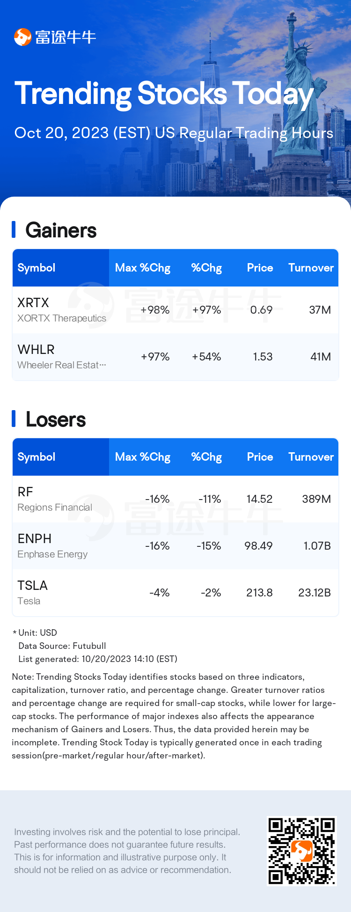Tap the QR code at bottom right
351x912 pixels.
(x=302, y=851)
